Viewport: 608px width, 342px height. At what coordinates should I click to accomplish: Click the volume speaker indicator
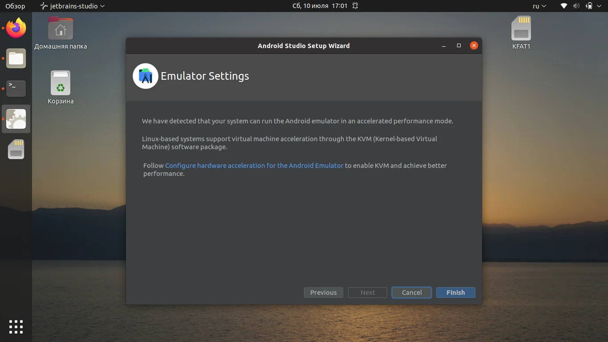[576, 6]
